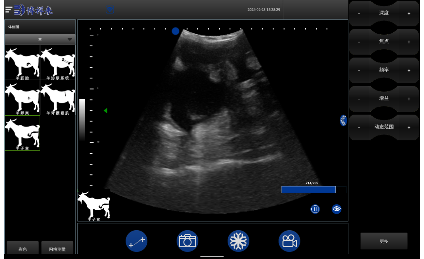Click the date and time display
Image resolution: width=424 pixels, height=259 pixels.
pyautogui.click(x=264, y=10)
